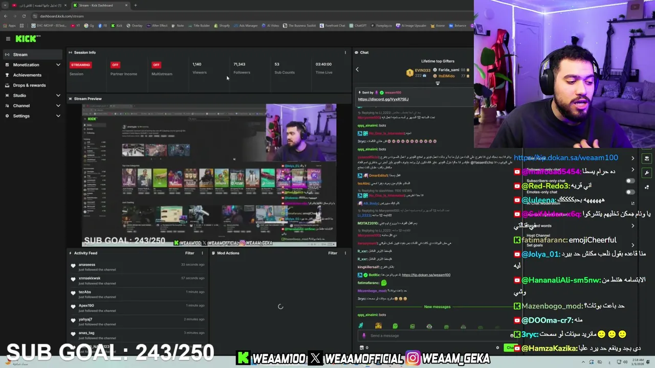Toggle Emotes-only chat switch
Viewport: 655px width, 368px height.
click(630, 192)
